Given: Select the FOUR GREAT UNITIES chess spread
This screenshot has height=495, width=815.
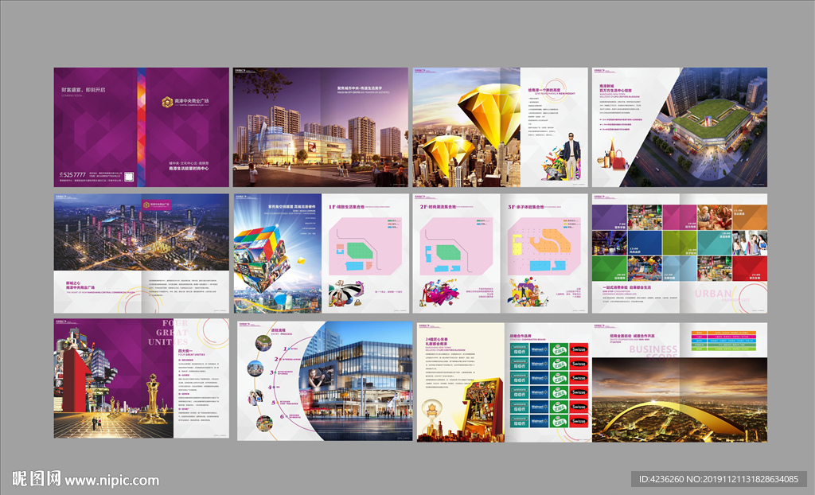Looking at the screenshot, I should (x=142, y=379).
